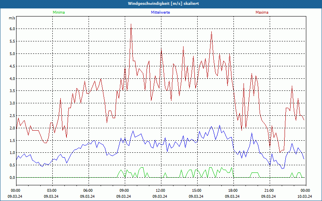Click the 12:00 time axis label
The width and height of the screenshot is (322, 201).
click(161, 190)
